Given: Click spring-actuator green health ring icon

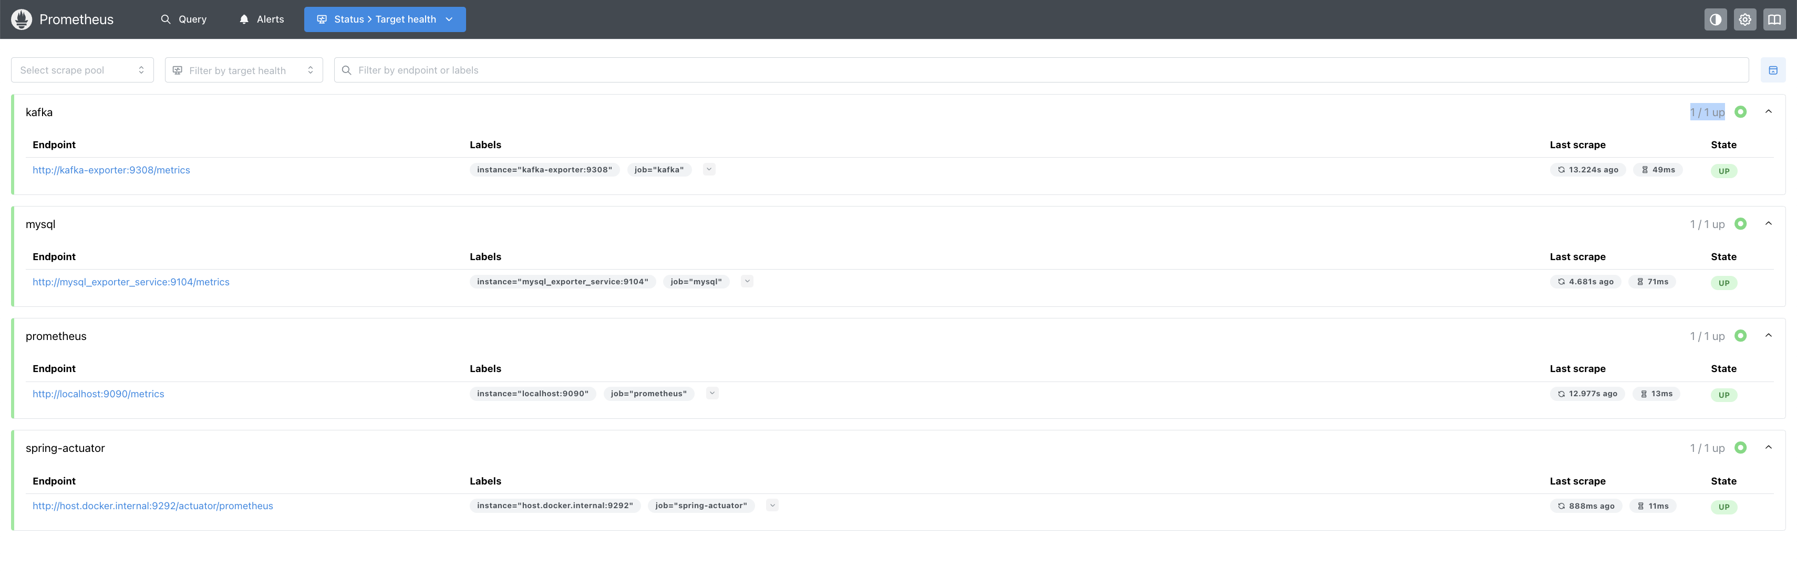Looking at the screenshot, I should click(x=1740, y=448).
